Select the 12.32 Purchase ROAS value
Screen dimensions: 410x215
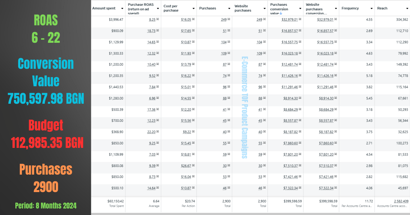151,53
